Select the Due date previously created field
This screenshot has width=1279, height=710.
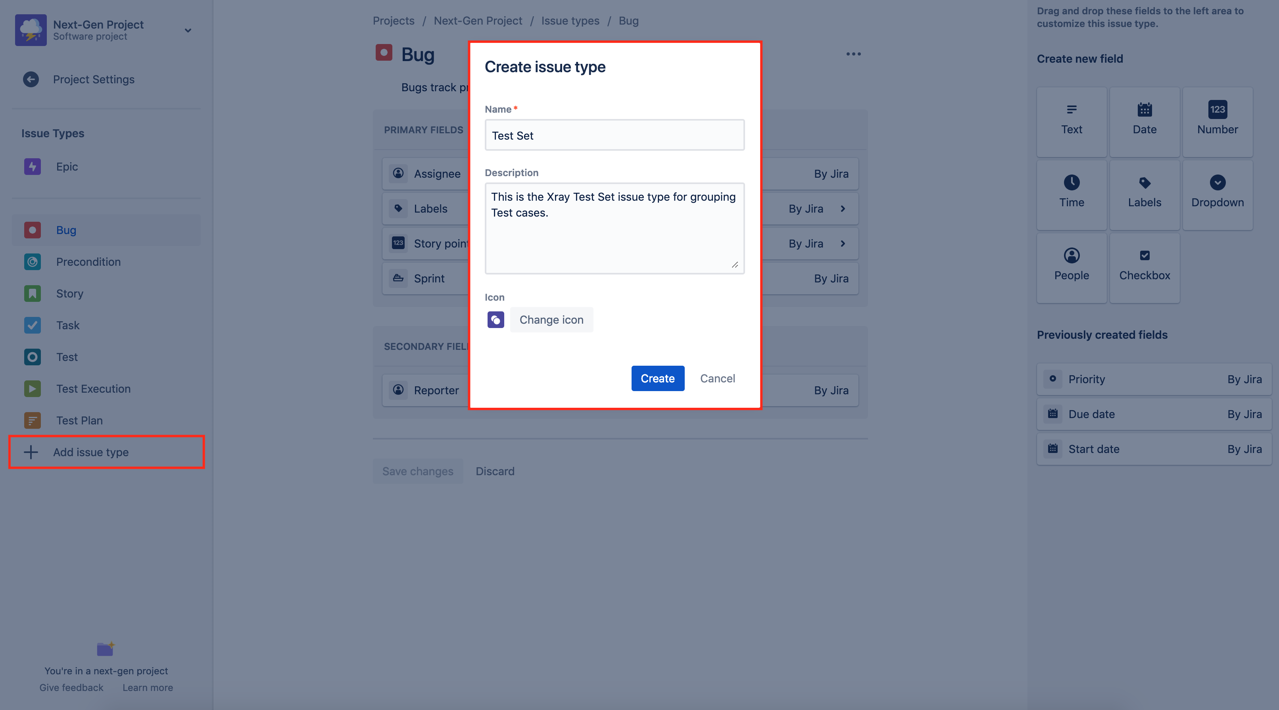(1154, 414)
